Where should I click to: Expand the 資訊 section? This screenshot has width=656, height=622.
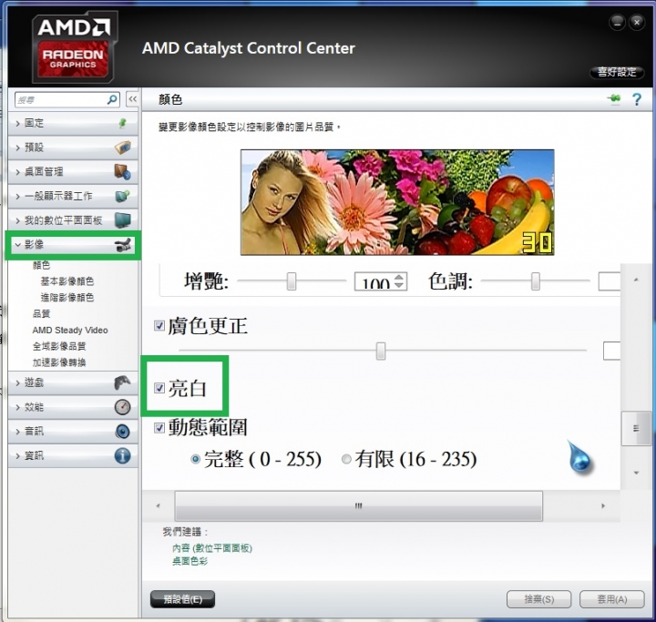click(17, 456)
